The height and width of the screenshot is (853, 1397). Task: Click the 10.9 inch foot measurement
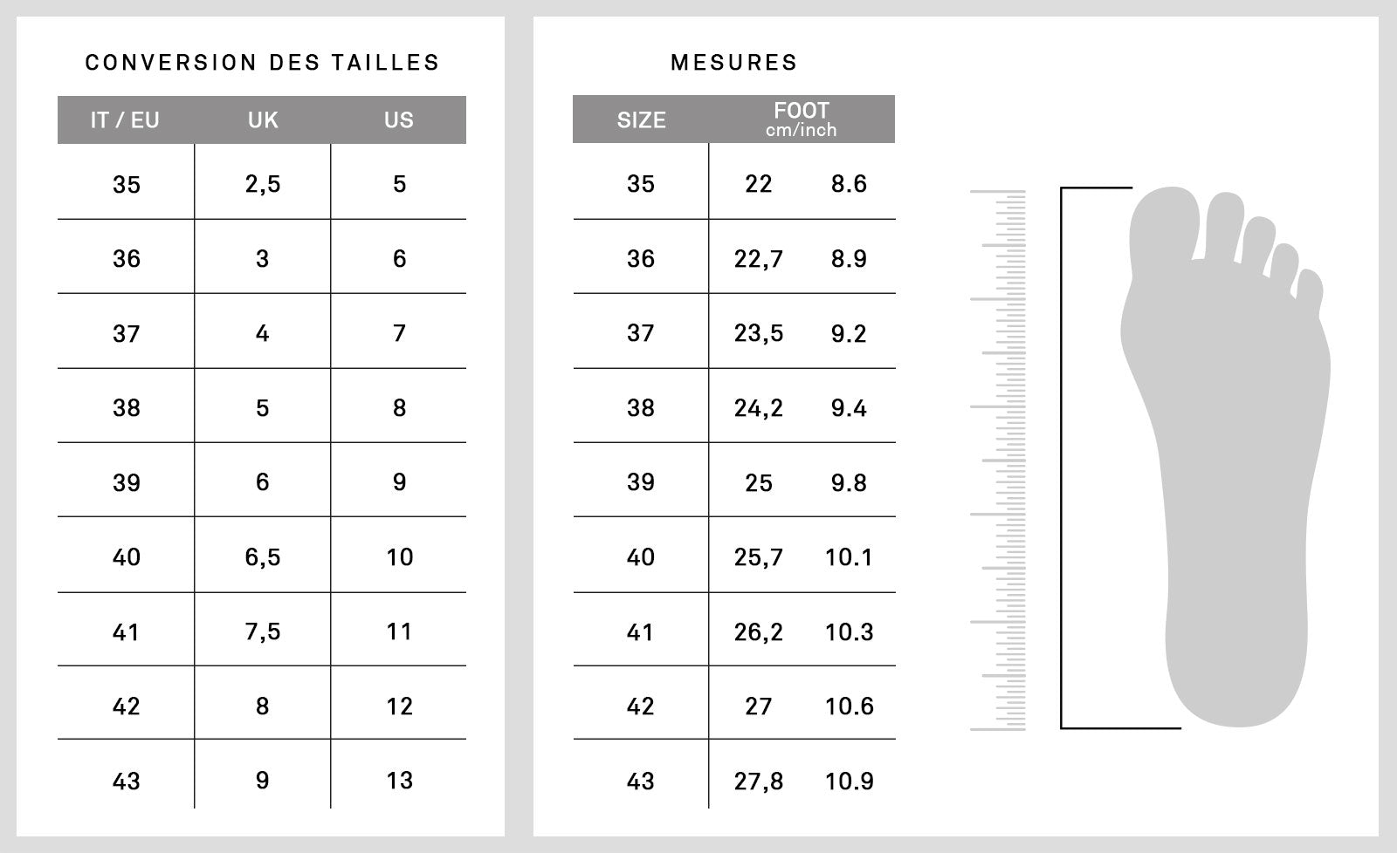click(x=849, y=781)
